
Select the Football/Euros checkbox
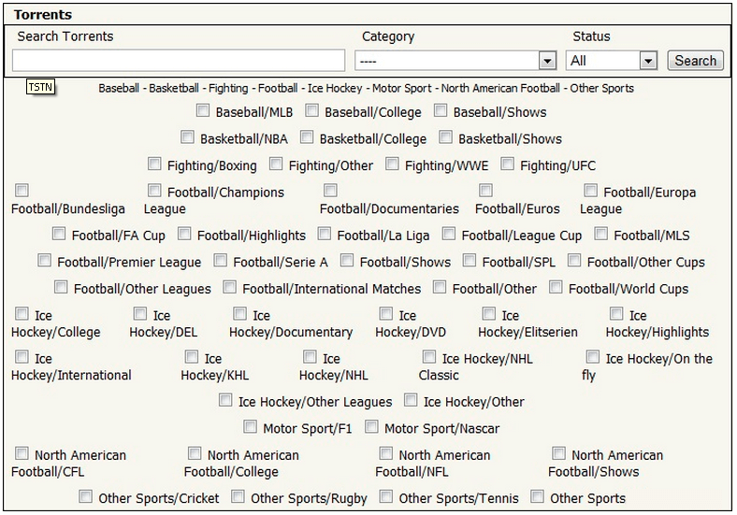click(485, 191)
